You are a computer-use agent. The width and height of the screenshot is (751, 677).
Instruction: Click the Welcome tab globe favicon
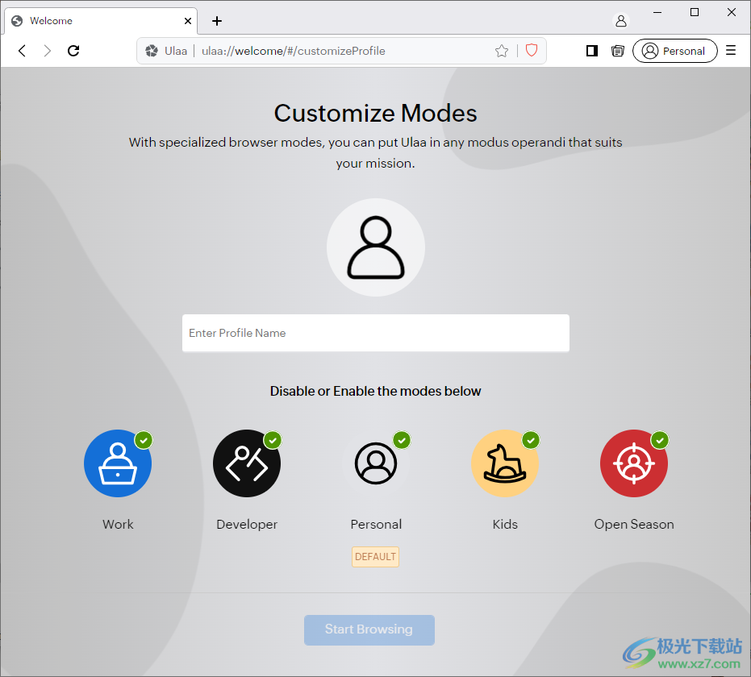point(17,21)
